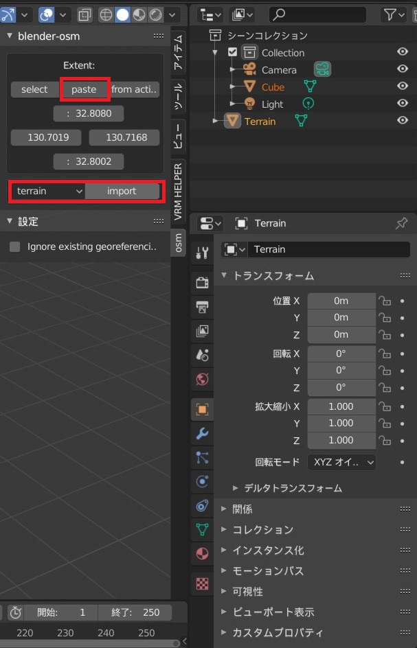
Task: Open the View Layer properties tab icon
Action: point(202,331)
